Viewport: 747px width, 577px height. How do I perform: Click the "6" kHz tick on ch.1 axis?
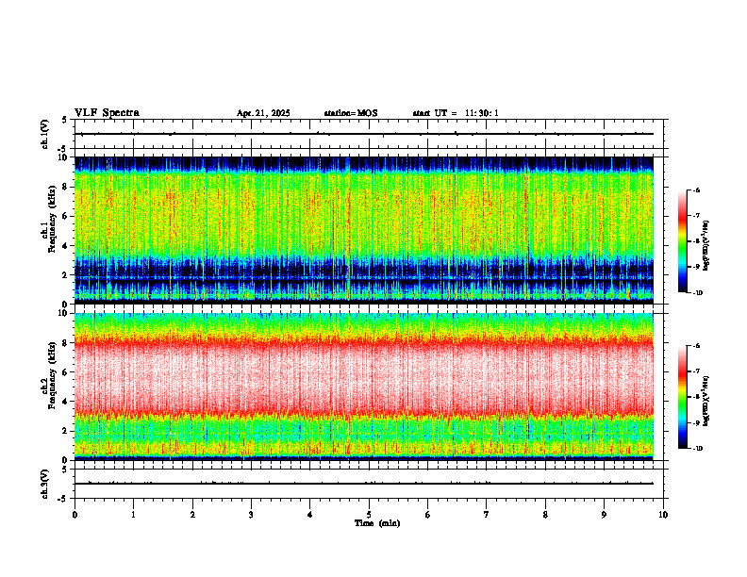pyautogui.click(x=66, y=216)
